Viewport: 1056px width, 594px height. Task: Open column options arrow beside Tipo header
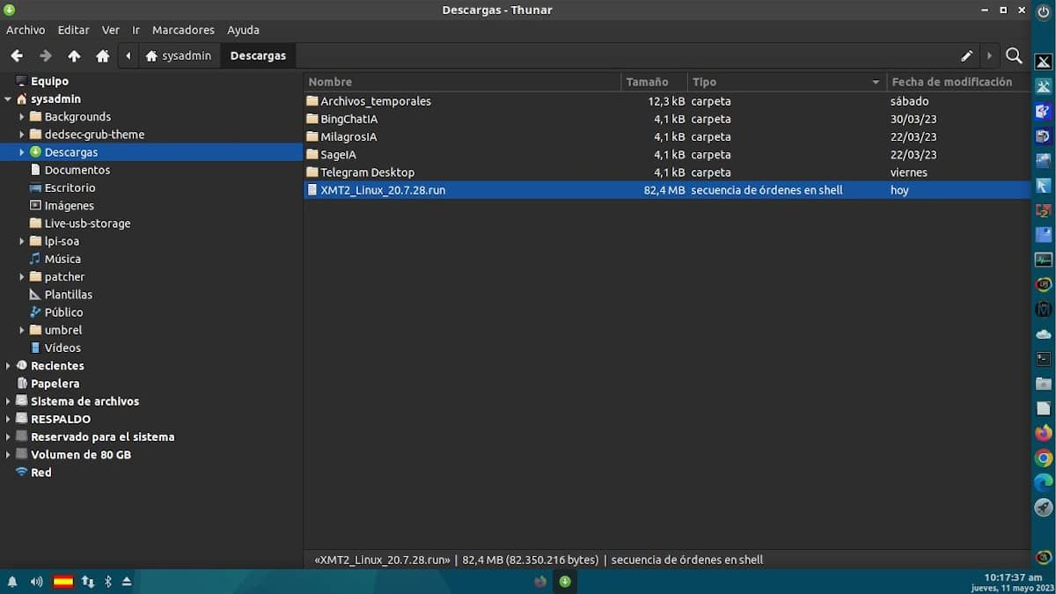click(876, 82)
